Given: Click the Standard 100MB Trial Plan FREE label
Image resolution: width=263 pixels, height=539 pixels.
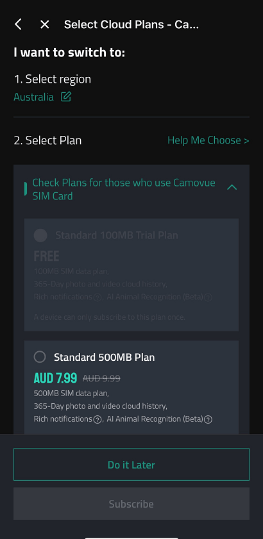Looking at the screenshot, I should pos(46,256).
